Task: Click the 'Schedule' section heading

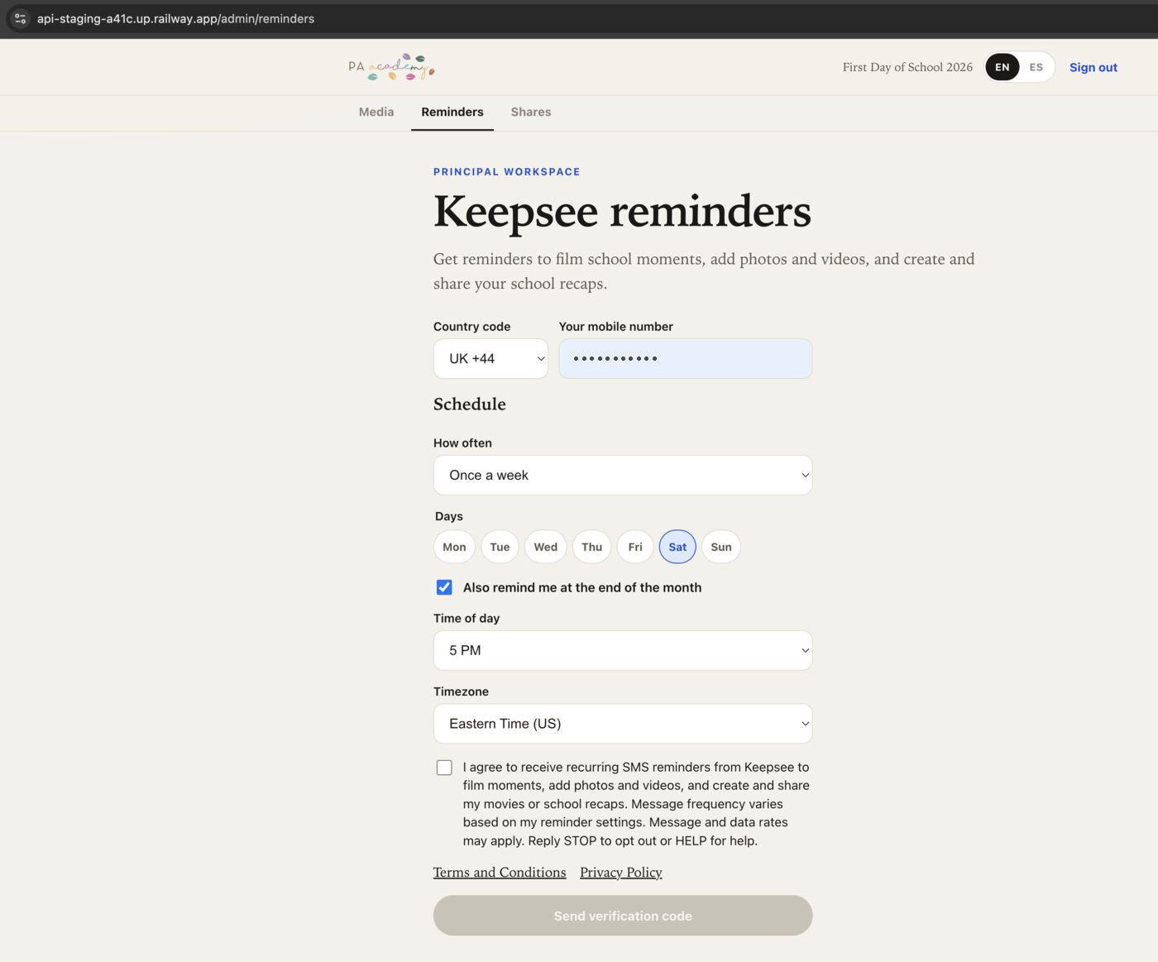Action: (x=470, y=404)
